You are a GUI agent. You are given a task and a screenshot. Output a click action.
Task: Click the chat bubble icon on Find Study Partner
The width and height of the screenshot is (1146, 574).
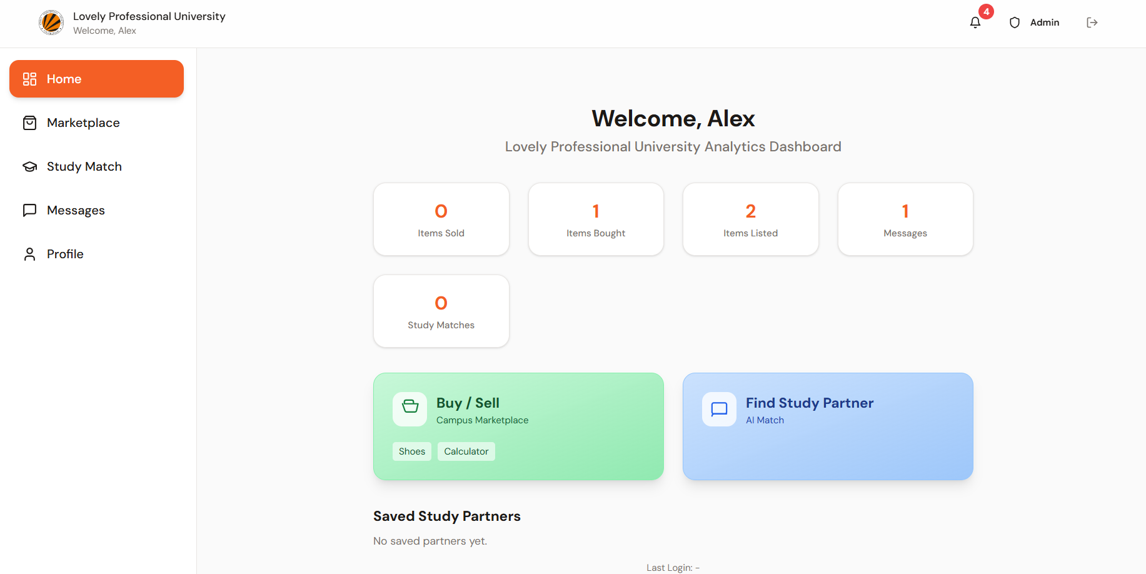[719, 409]
